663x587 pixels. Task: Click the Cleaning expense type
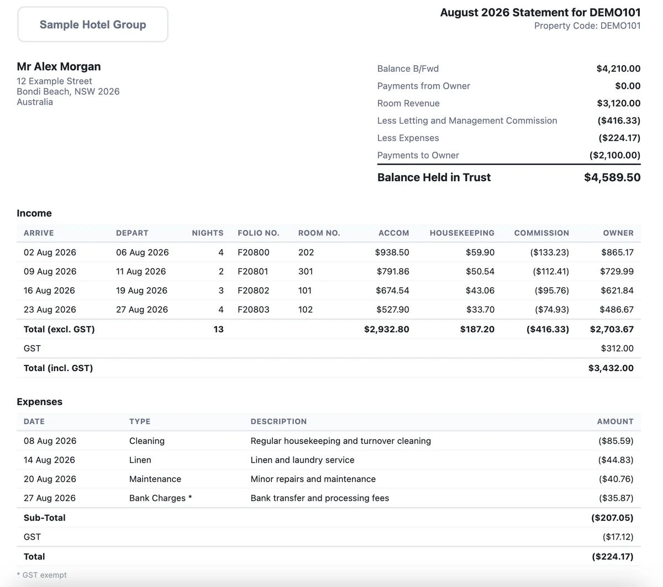click(147, 441)
